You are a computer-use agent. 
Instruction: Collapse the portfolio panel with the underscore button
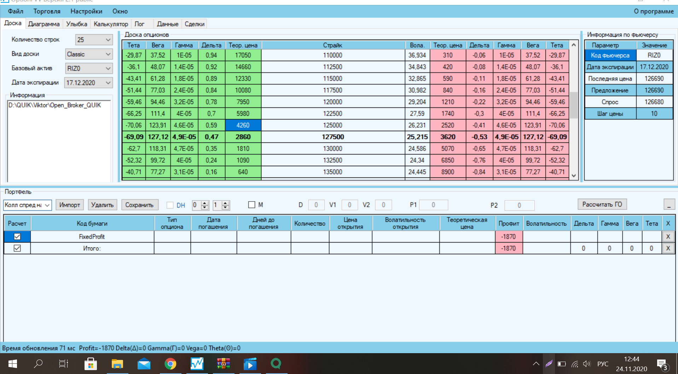tap(669, 205)
